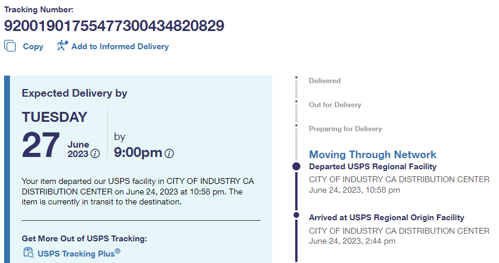
Task: Click the Expected Delivery by heading
Action: [74, 93]
